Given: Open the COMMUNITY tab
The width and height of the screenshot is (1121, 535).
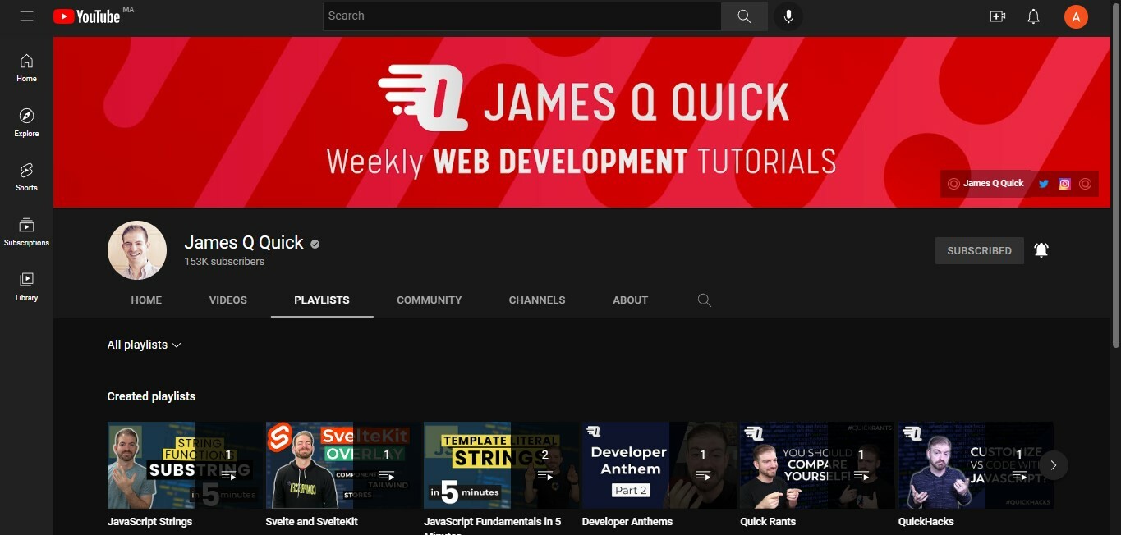Looking at the screenshot, I should [429, 300].
